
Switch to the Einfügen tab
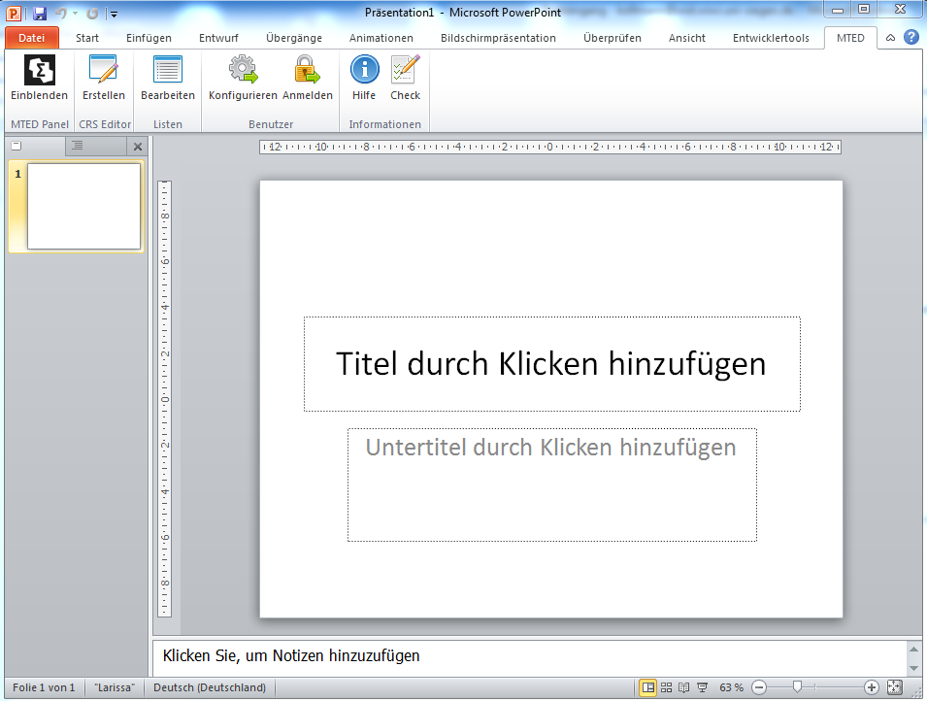click(x=149, y=38)
